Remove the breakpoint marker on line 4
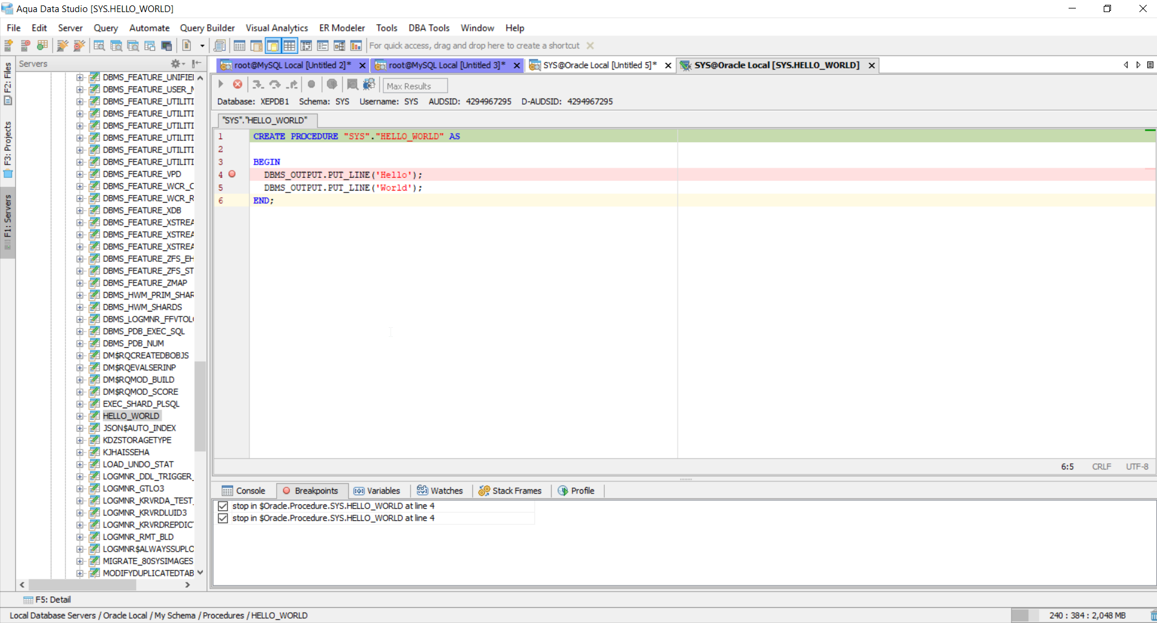 [x=232, y=174]
